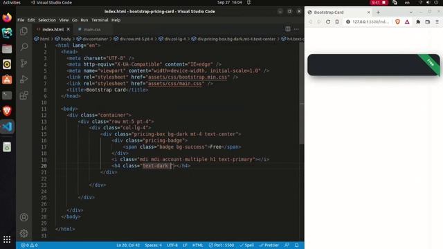Viewport: 443px width, 249px height.
Task: Open the Extensions view
Action: (24, 95)
